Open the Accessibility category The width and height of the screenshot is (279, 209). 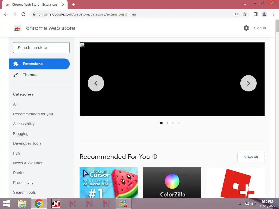24,124
